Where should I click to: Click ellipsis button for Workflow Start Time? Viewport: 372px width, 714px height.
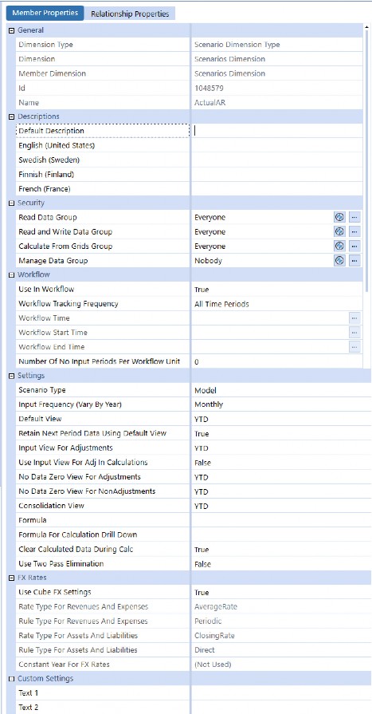[x=354, y=333]
